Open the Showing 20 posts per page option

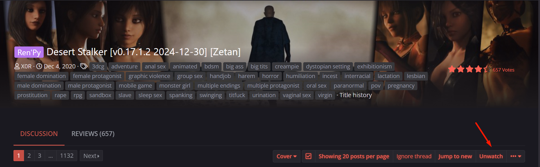click(x=354, y=156)
